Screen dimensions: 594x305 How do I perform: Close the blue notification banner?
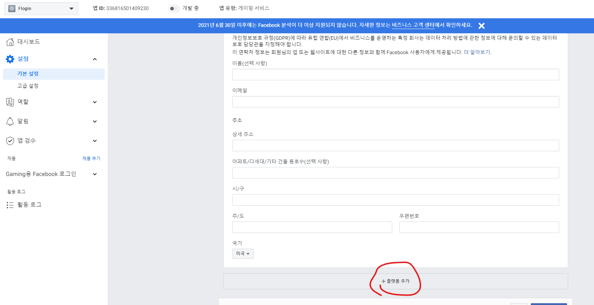point(482,26)
